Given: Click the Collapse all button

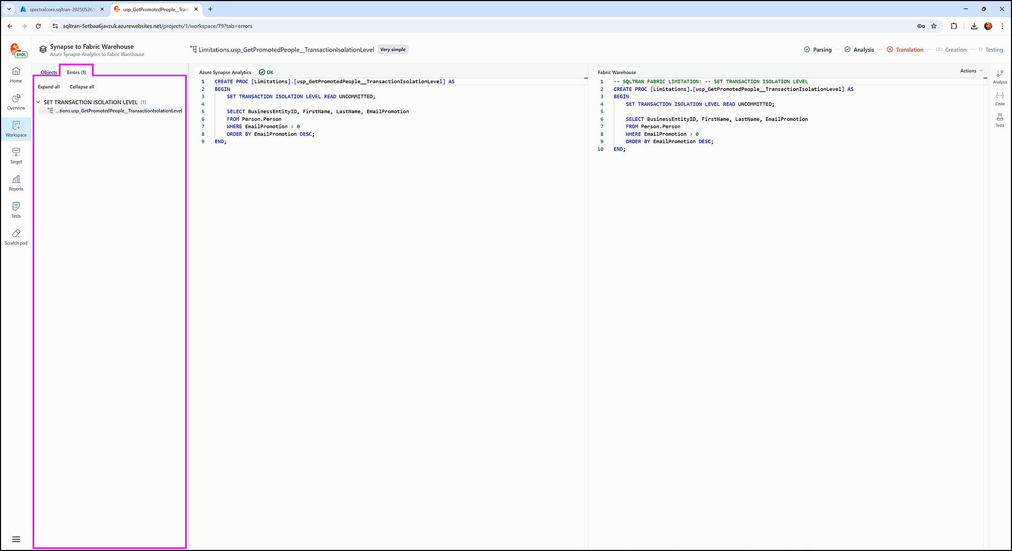Looking at the screenshot, I should click(x=82, y=87).
